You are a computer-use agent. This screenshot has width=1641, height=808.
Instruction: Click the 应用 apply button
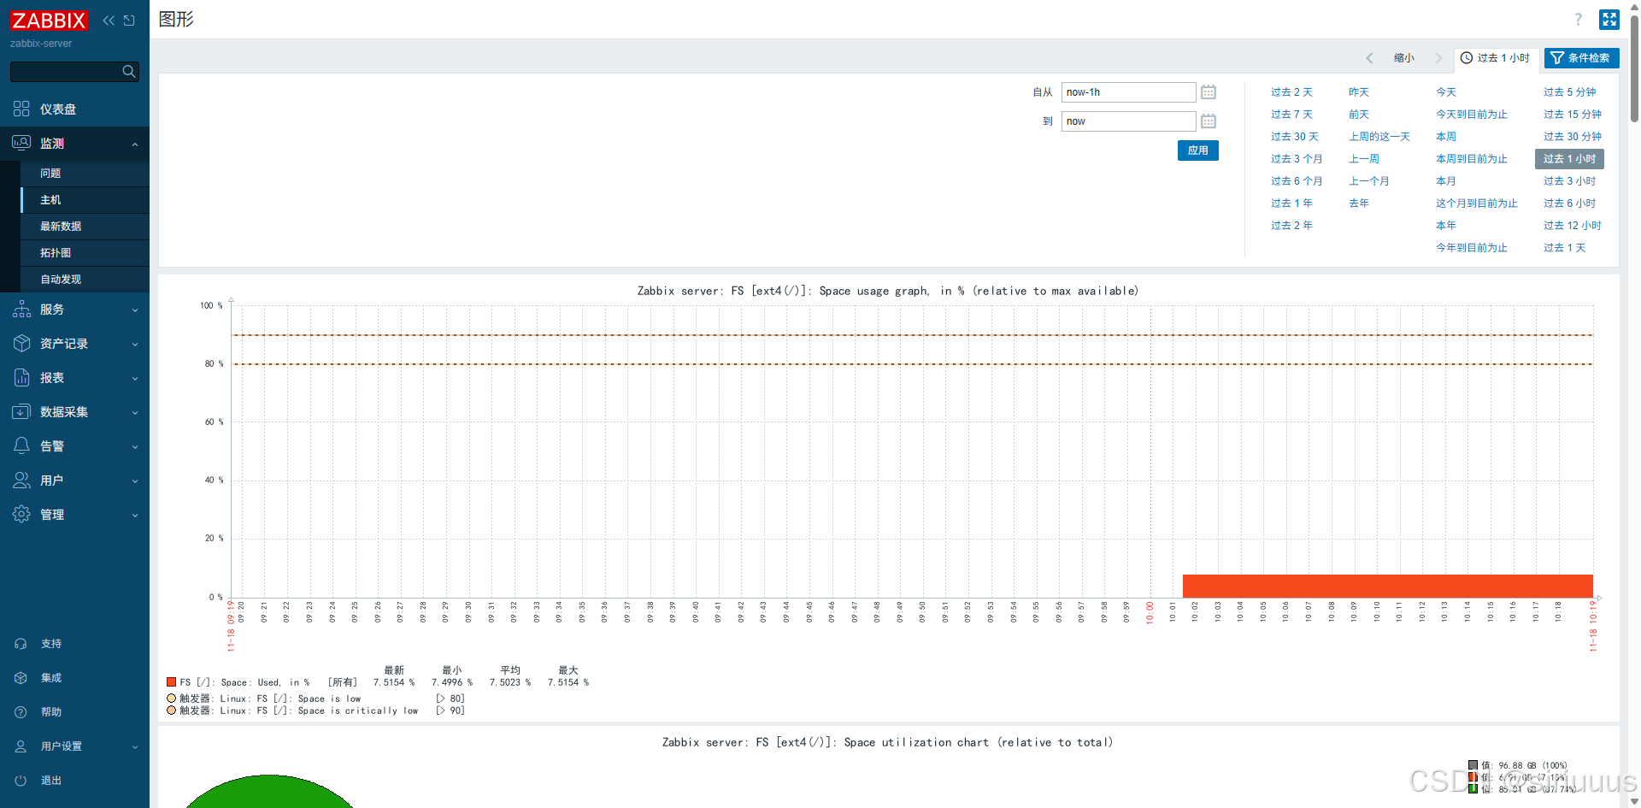[x=1198, y=150]
